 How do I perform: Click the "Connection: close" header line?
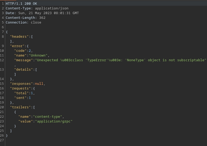23,23
